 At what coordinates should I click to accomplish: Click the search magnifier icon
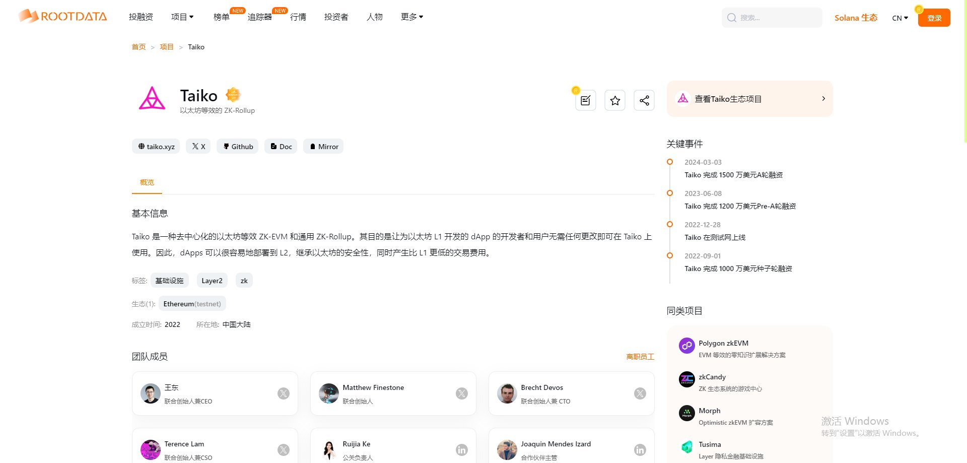[x=731, y=18]
